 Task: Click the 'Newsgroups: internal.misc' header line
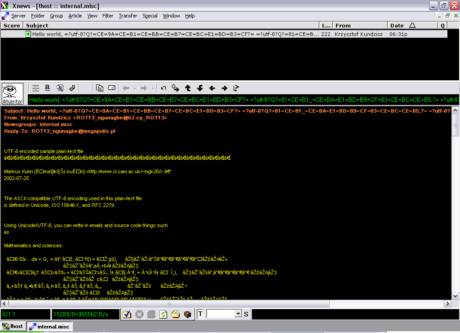[x=38, y=124]
